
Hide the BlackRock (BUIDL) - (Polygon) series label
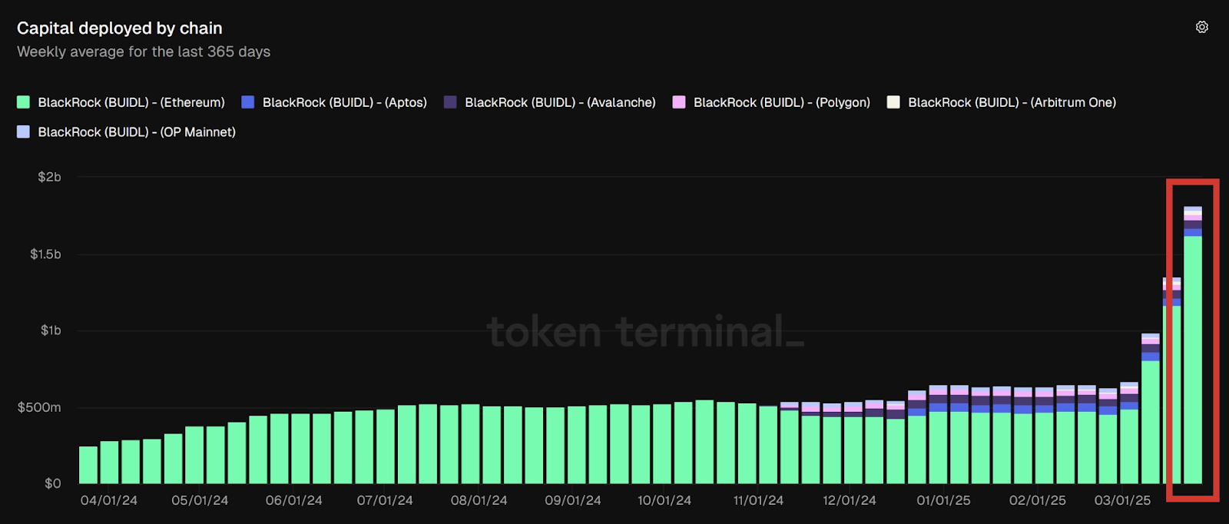(x=781, y=102)
